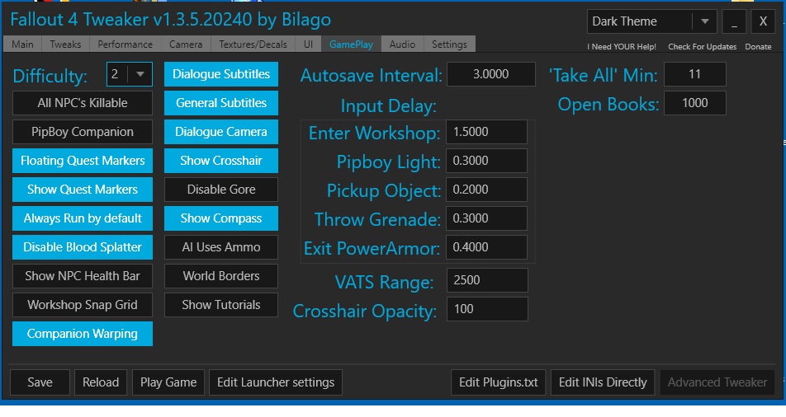Click Check For Updates link

[703, 47]
